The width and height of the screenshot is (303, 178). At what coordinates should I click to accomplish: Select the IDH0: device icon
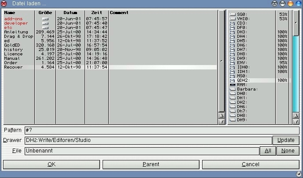tap(233, 67)
